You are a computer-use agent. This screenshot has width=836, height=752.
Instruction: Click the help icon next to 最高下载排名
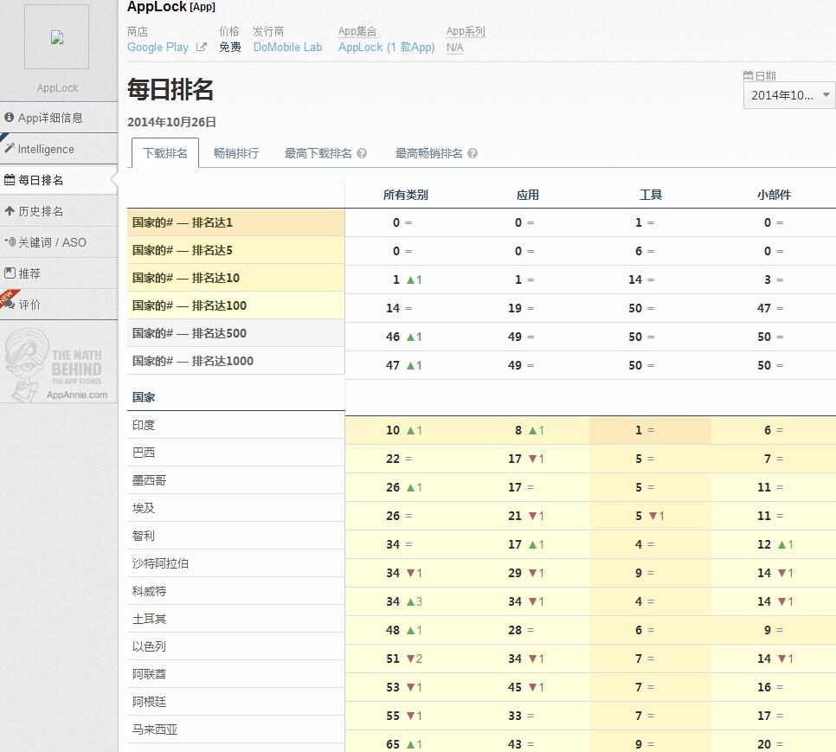362,153
